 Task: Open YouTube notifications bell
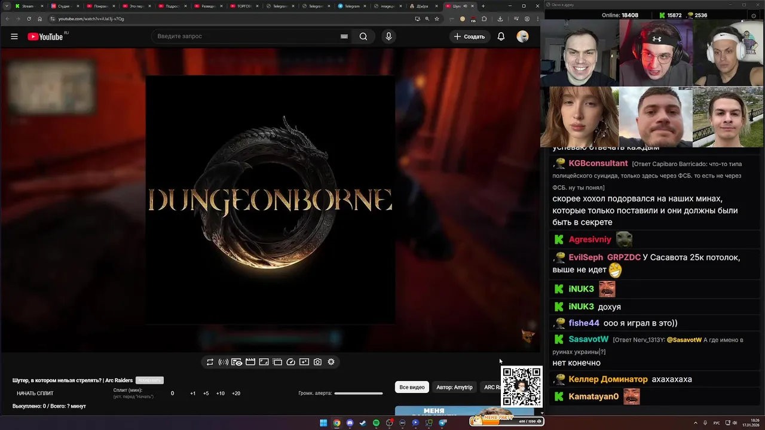tap(501, 36)
